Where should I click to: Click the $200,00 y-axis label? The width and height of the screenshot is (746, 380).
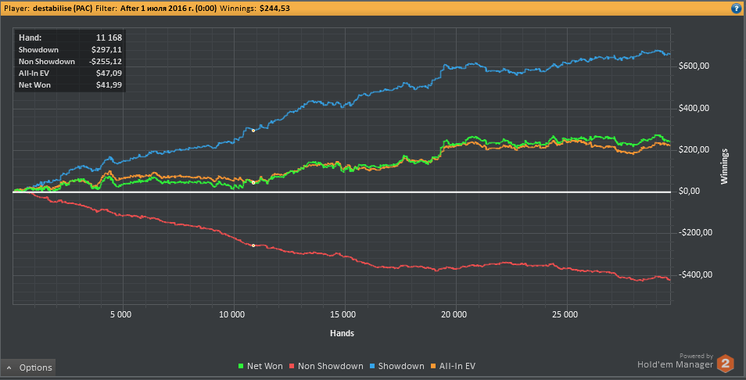694,150
